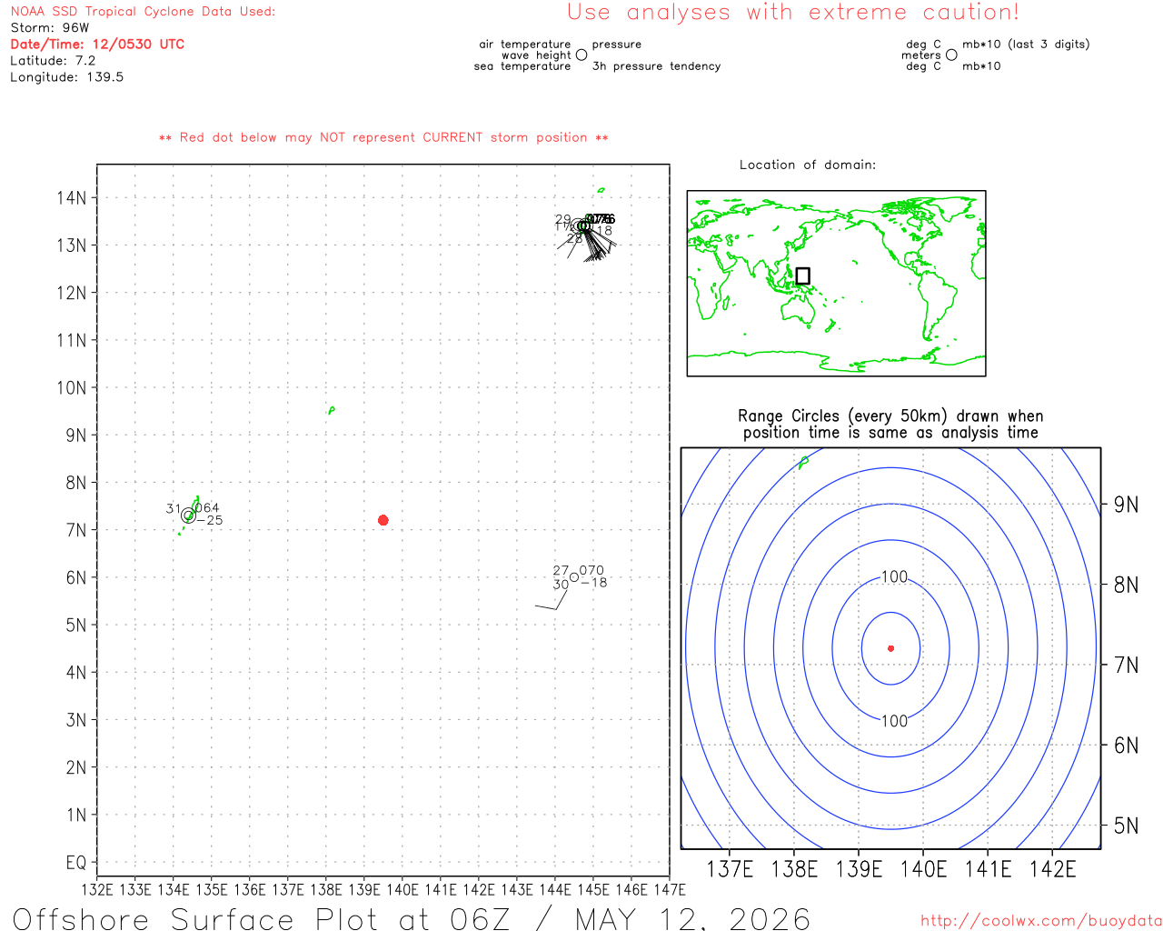Click the lower 100 range circle label
Screen dimensions: 1163x931
point(895,721)
